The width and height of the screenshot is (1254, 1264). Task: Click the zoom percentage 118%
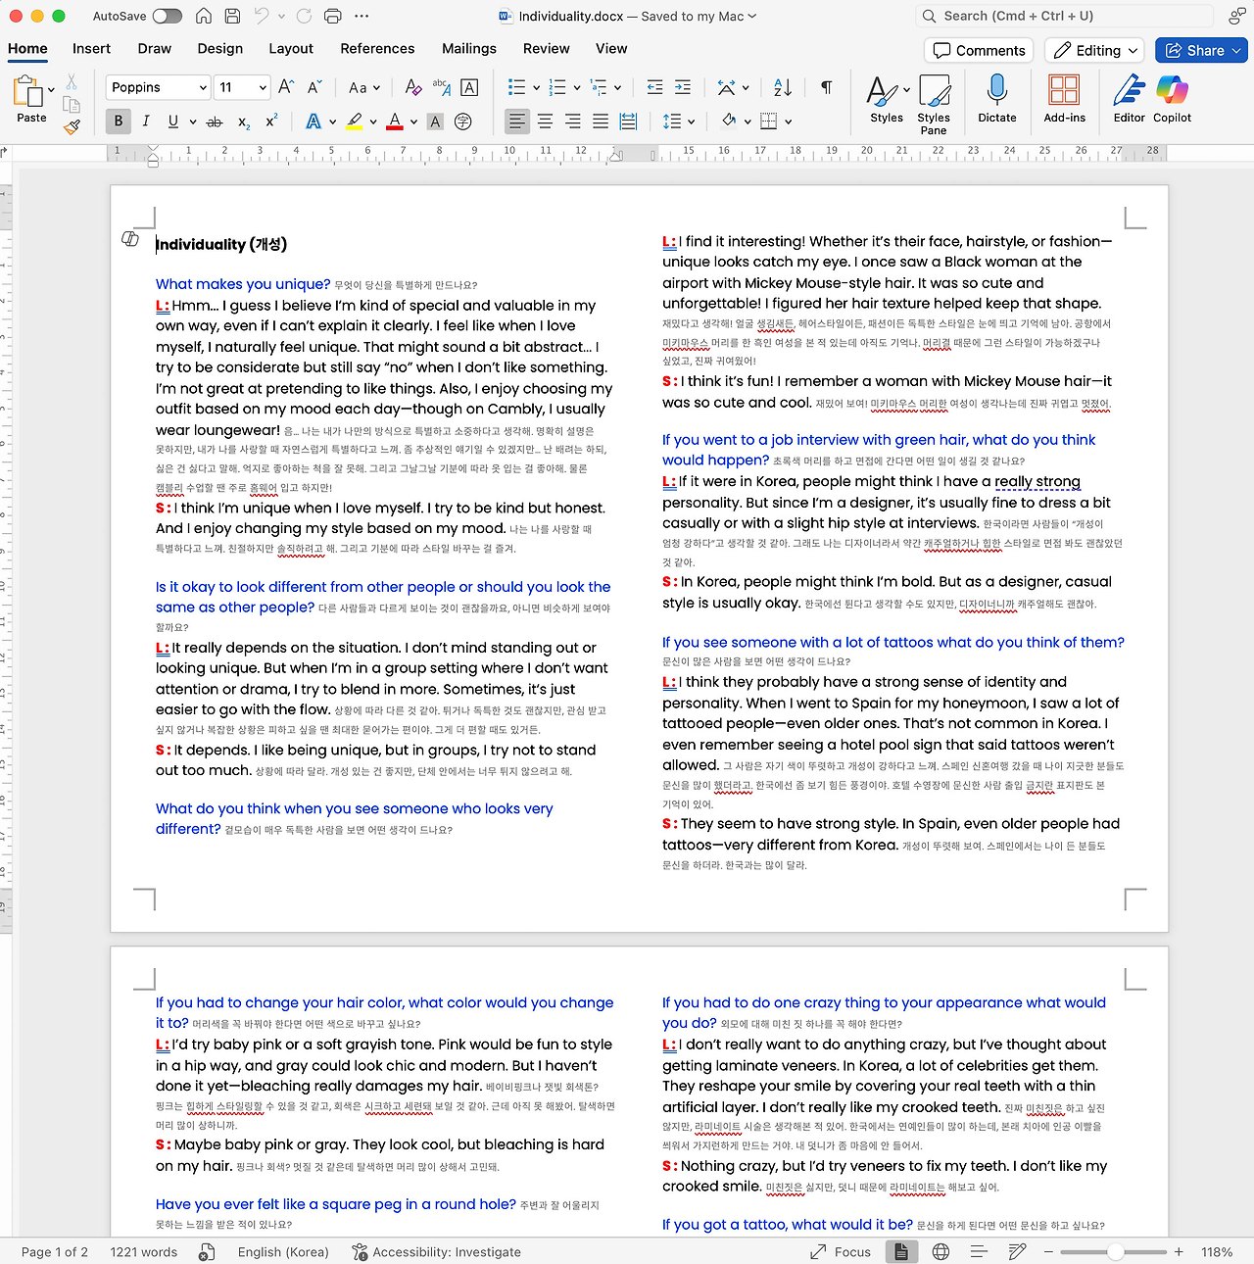click(1217, 1251)
